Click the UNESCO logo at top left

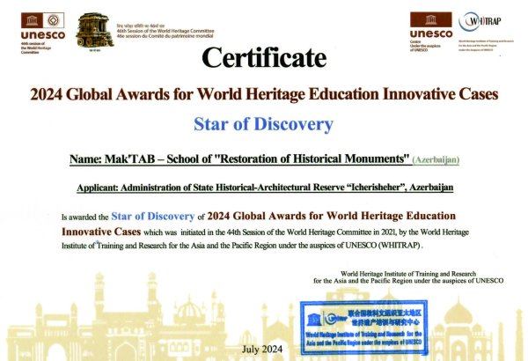click(43, 33)
